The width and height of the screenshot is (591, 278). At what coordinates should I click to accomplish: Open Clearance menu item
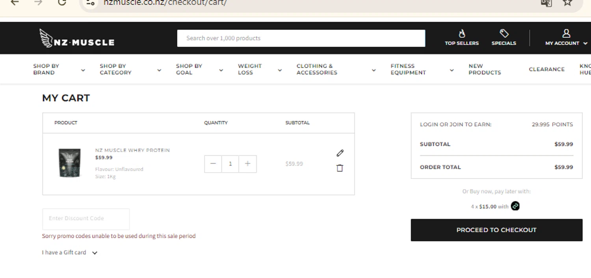tap(546, 69)
